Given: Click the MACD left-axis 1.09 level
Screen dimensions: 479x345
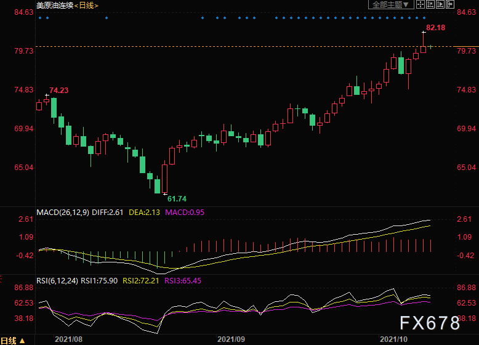Looking at the screenshot, I should coord(26,237).
